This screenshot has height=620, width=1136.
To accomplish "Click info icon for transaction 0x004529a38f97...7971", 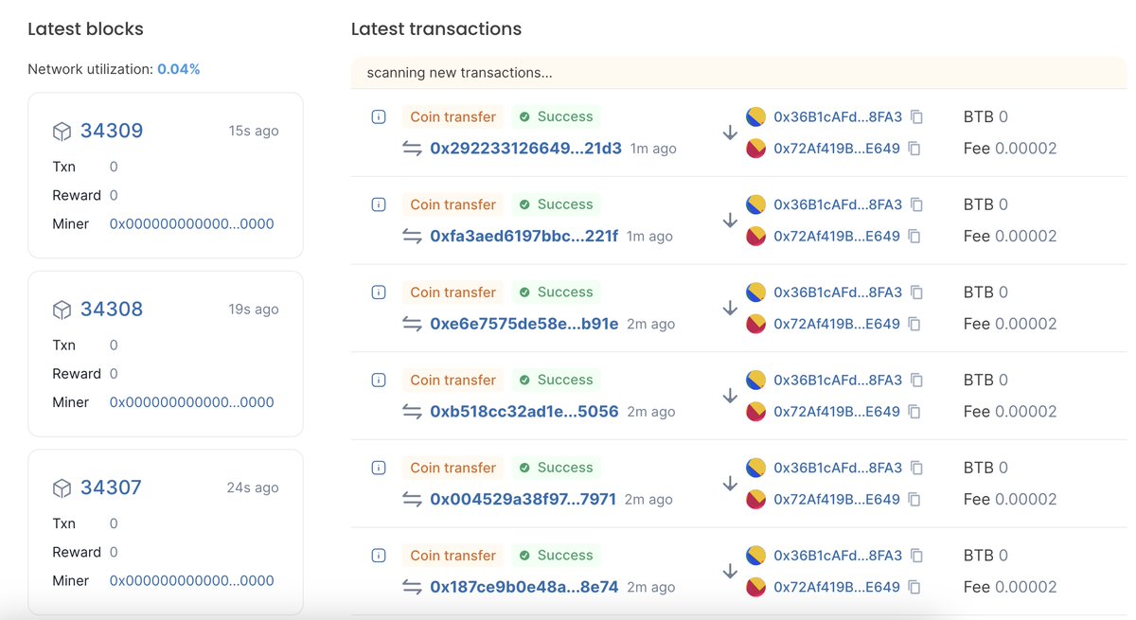I will 379,468.
